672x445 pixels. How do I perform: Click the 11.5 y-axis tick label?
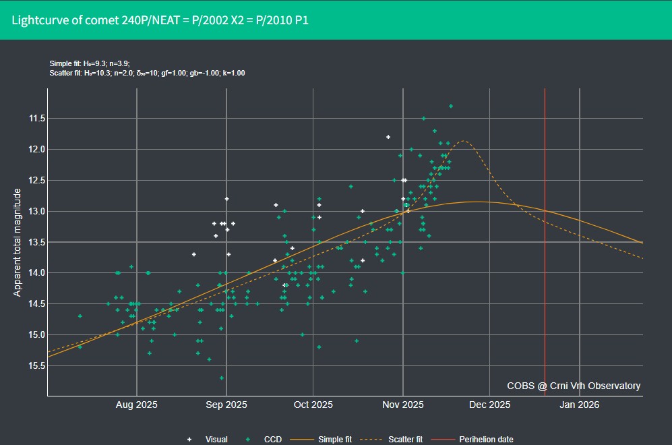(34, 119)
